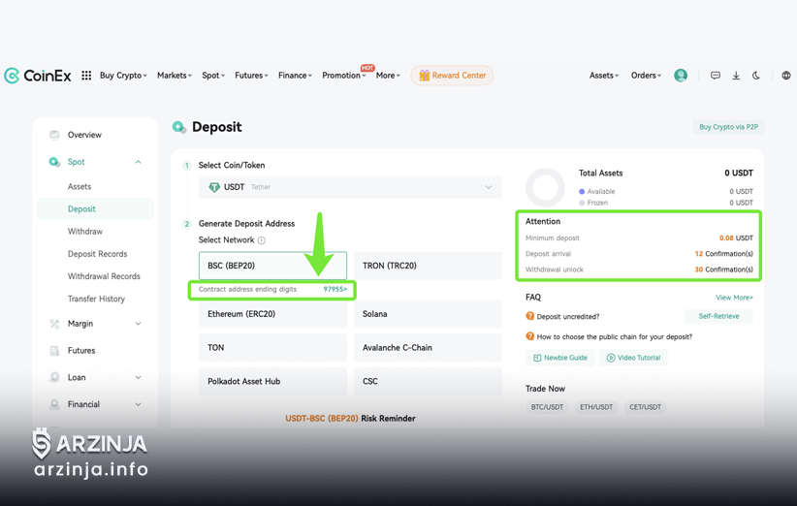Open the Assets header dropdown

(x=604, y=76)
